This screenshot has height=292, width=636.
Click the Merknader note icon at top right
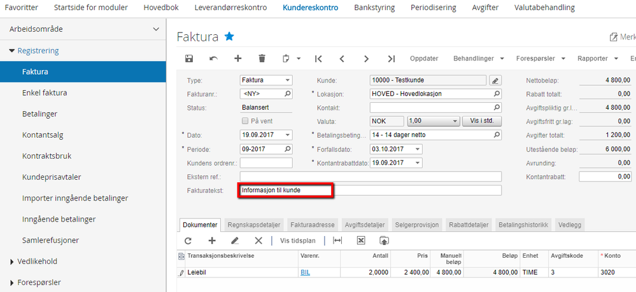click(614, 37)
